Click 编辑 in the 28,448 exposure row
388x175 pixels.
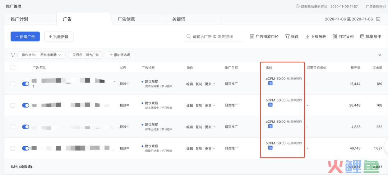coord(190,105)
